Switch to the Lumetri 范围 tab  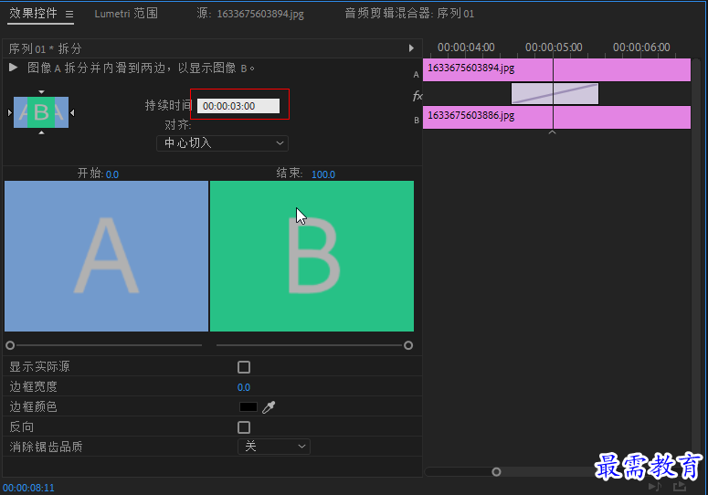click(126, 14)
